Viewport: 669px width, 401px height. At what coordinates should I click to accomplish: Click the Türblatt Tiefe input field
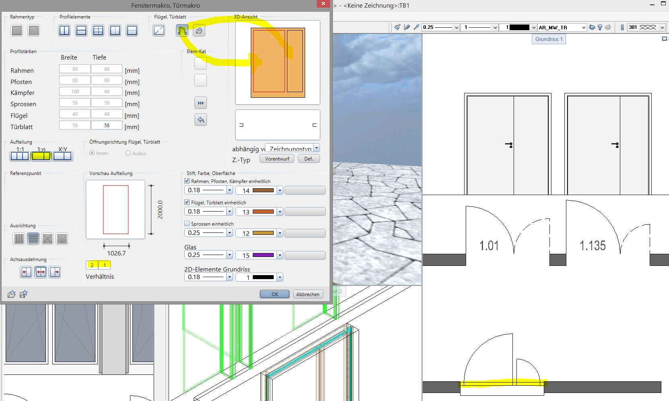click(x=107, y=125)
